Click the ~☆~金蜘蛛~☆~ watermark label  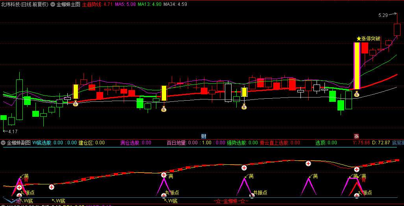[231, 201]
